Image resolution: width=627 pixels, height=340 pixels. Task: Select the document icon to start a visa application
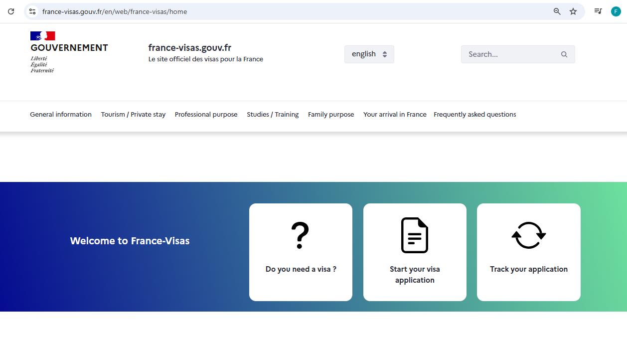[x=414, y=234]
